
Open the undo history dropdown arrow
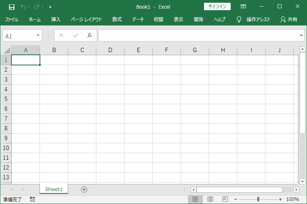[x=29, y=7]
